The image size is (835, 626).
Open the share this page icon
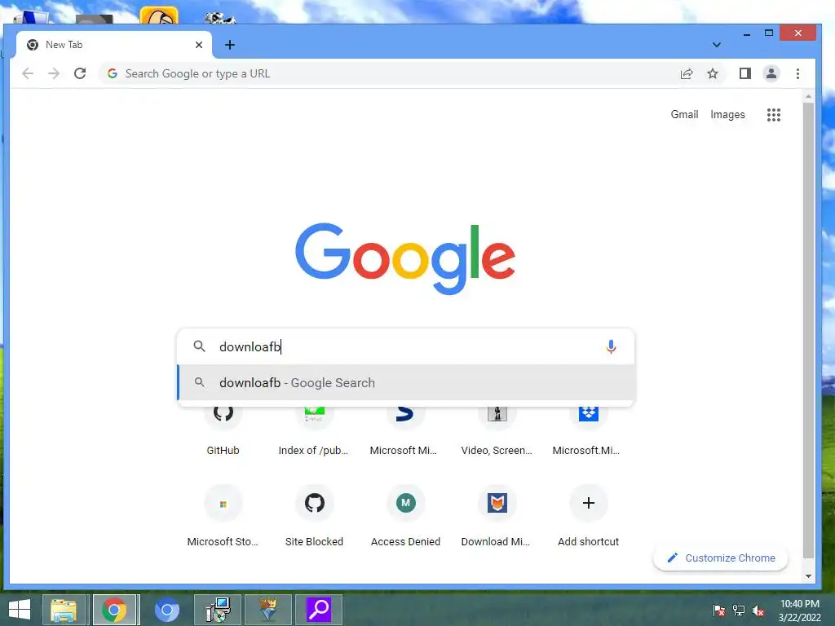tap(687, 74)
